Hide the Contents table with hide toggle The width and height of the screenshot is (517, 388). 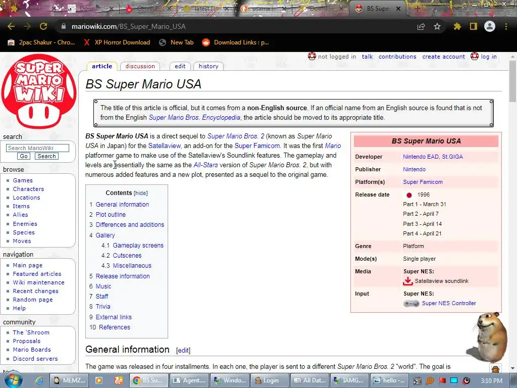pos(141,193)
